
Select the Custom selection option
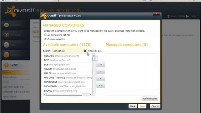[x=45, y=39]
